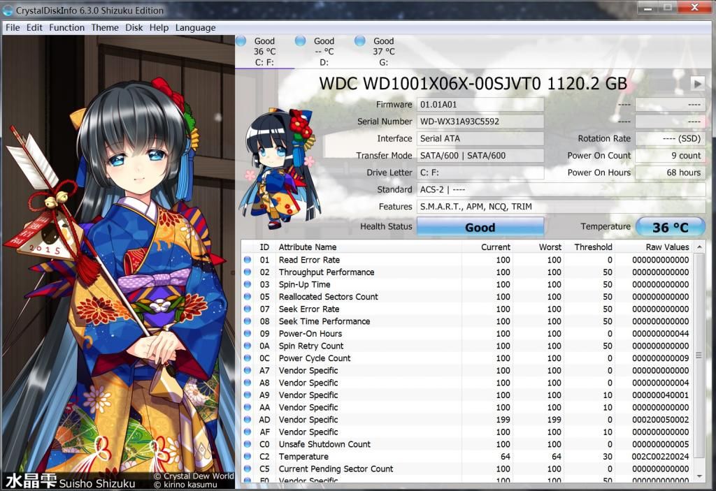This screenshot has height=491, width=716.
Task: Click the status icon of Power-On Hours
Action: 248,334
